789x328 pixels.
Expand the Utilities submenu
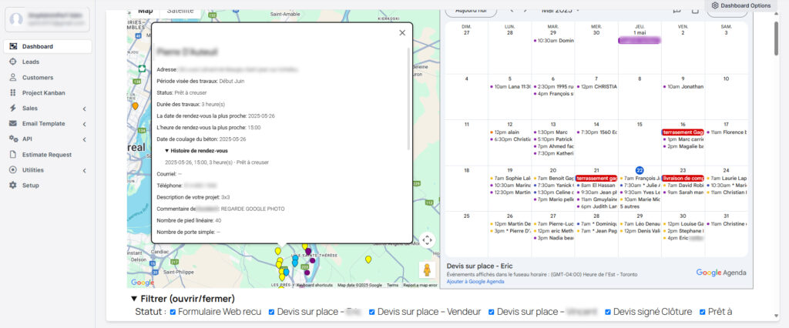pos(83,169)
